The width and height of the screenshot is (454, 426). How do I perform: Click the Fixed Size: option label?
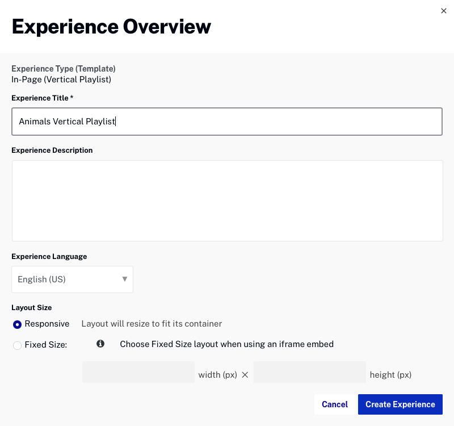(x=46, y=345)
